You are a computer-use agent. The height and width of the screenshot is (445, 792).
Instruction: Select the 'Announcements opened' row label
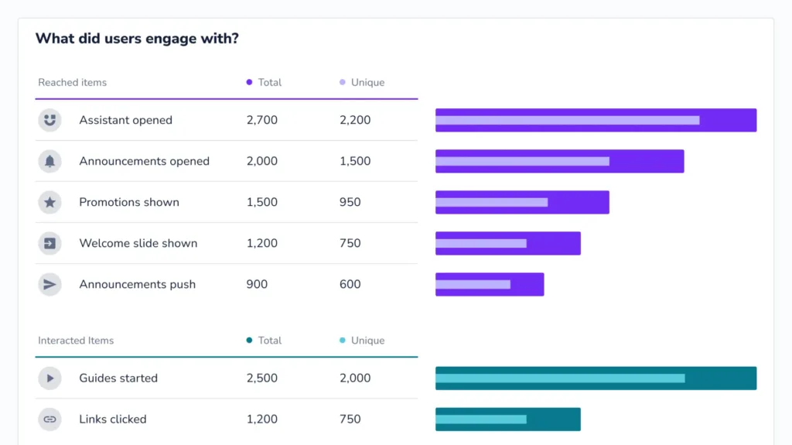click(144, 161)
